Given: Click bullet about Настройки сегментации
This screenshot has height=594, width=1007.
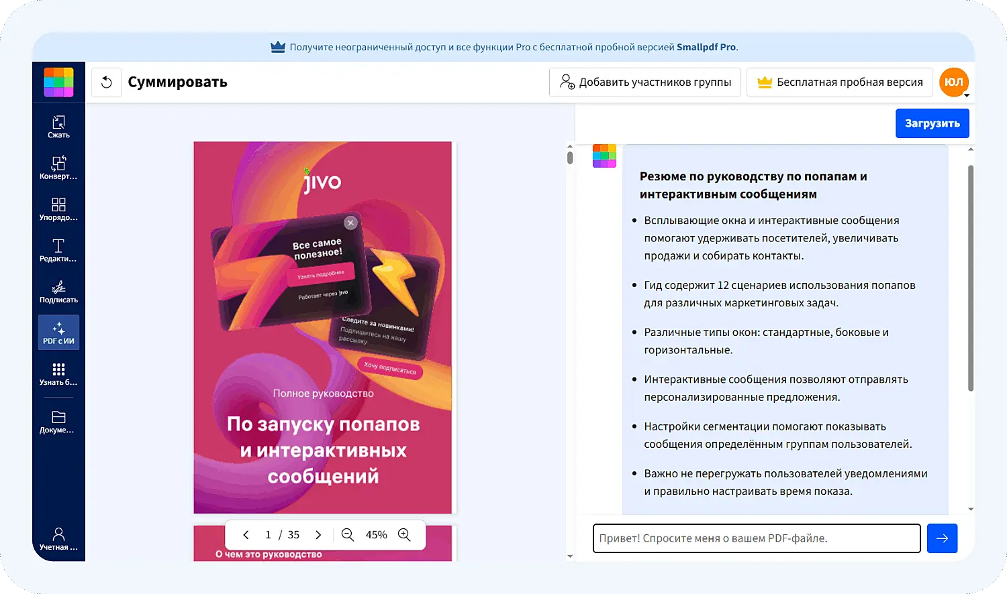Looking at the screenshot, I should pos(777,435).
